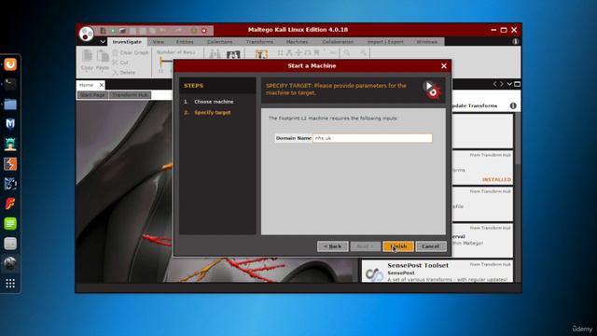
Task: Click Delete in the ribbon
Action: click(124, 73)
